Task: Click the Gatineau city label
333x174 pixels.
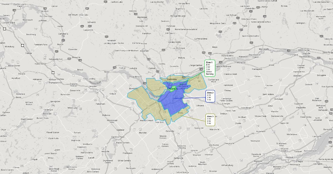Action: (173, 79)
